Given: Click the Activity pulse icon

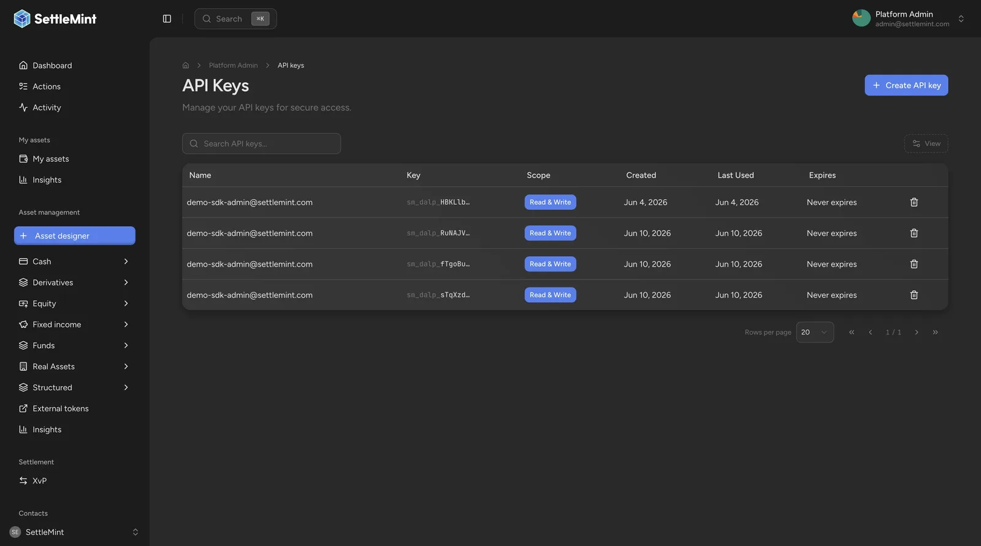Looking at the screenshot, I should tap(23, 107).
